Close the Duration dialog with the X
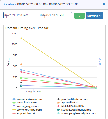The image size is (108, 119). pos(104,4)
